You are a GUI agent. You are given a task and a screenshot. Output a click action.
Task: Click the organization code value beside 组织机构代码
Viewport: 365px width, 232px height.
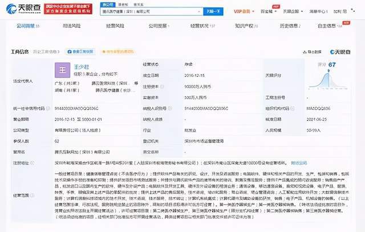tap(318, 108)
